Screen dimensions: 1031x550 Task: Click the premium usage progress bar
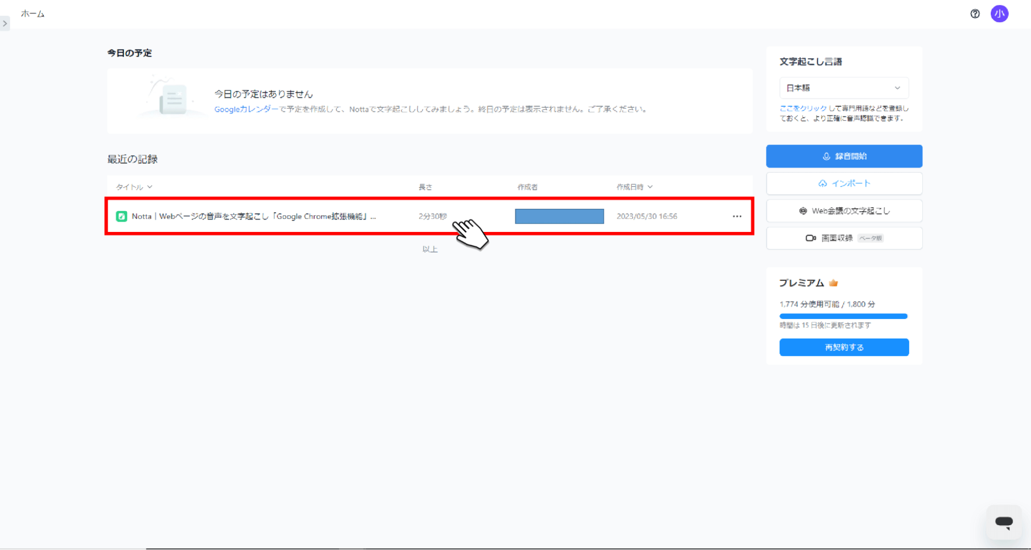[843, 316]
